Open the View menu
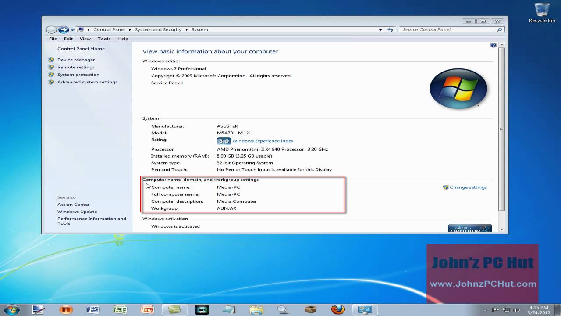The width and height of the screenshot is (561, 316). [85, 39]
